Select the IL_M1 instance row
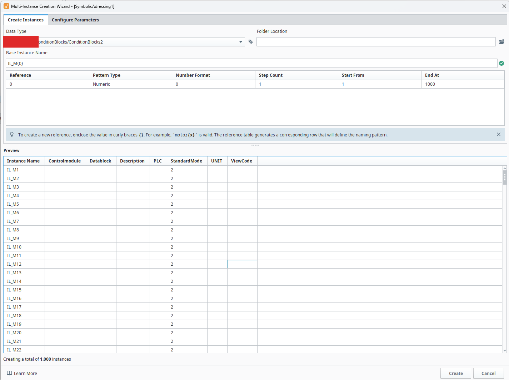Viewport: 509px width, 380px height. coord(253,170)
